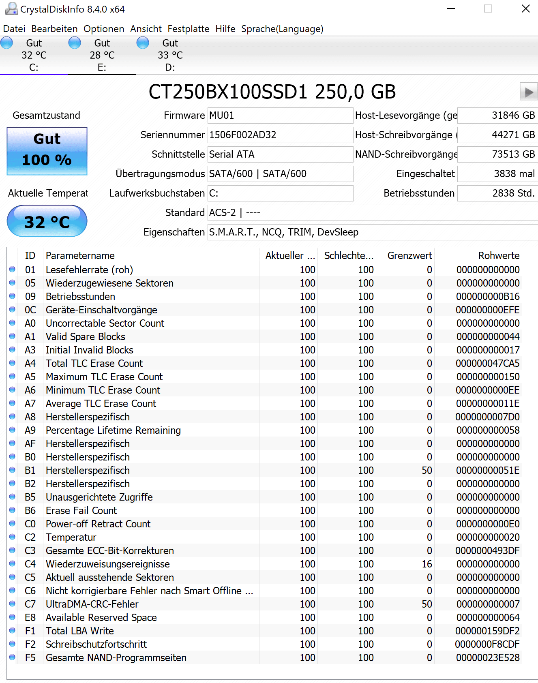Open the Bearbeiten menu

click(54, 29)
